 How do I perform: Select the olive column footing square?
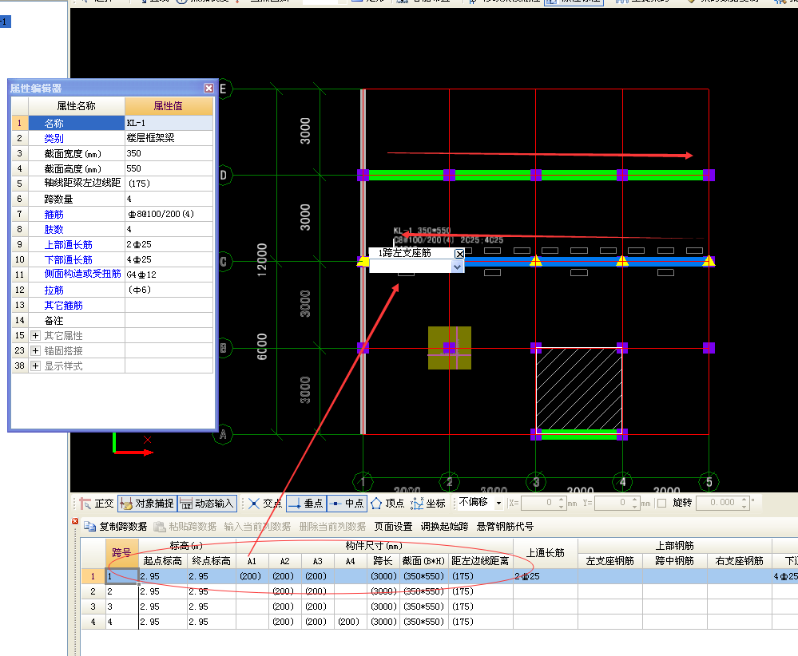point(450,348)
